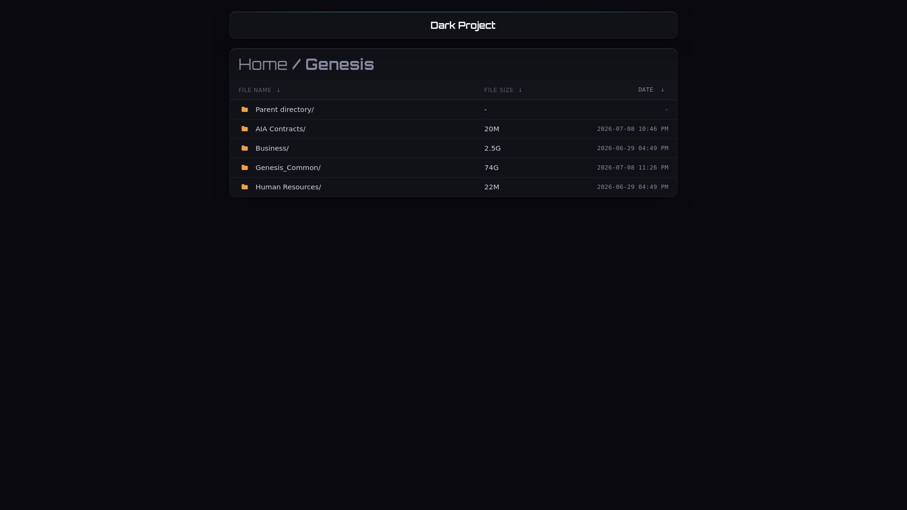Screen dimensions: 907x510
Task: Click the FILE SIZE column header
Action: 499,90
